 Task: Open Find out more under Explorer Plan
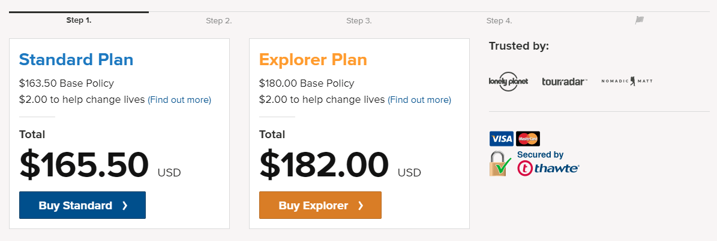(419, 100)
